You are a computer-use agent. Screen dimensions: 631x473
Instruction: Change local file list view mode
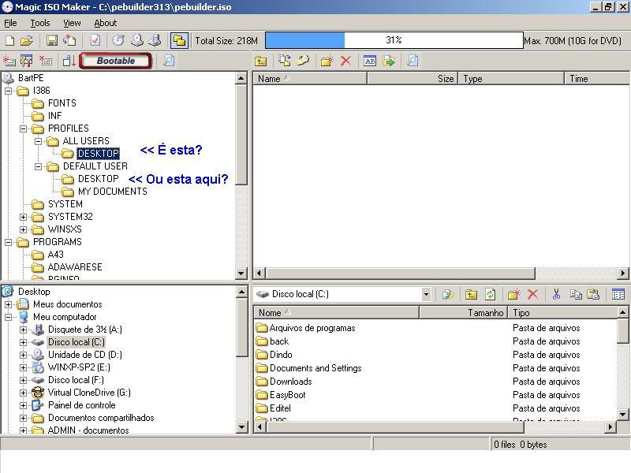pos(618,294)
